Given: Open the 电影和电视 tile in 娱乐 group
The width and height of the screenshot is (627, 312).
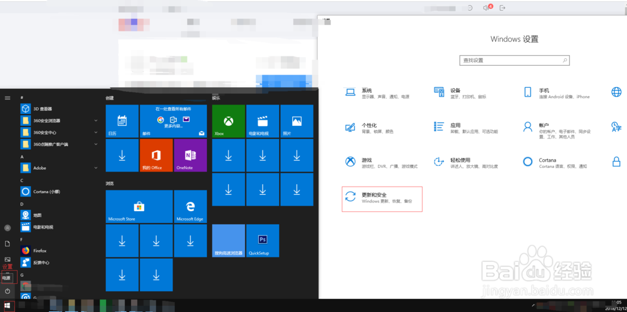Looking at the screenshot, I should [263, 121].
